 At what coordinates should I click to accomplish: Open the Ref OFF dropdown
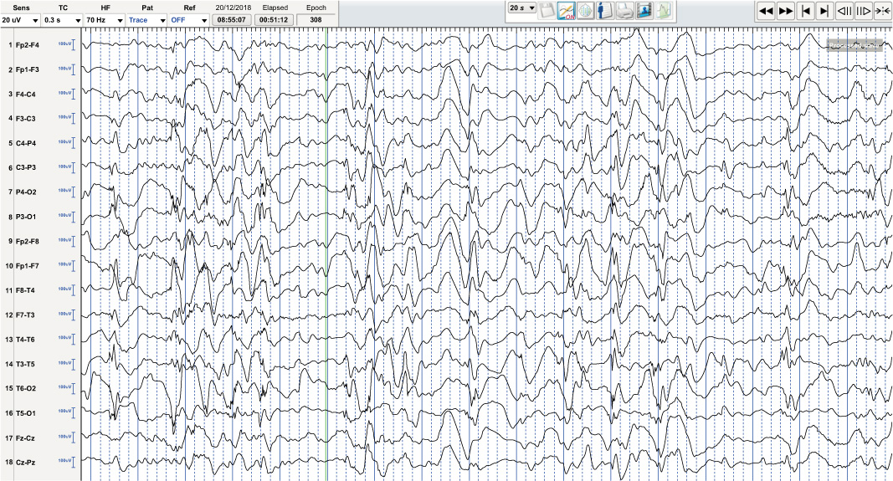(189, 20)
